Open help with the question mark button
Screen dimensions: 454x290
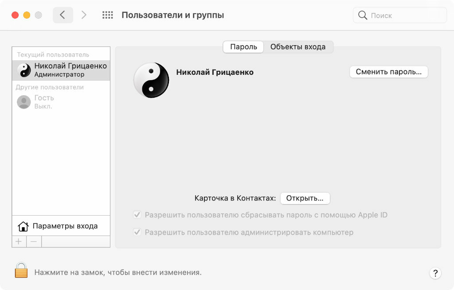[x=435, y=273]
